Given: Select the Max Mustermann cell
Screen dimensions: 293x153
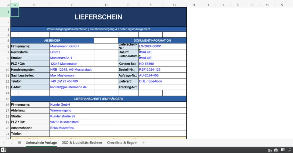Looking at the screenshot, I should click(x=72, y=76).
